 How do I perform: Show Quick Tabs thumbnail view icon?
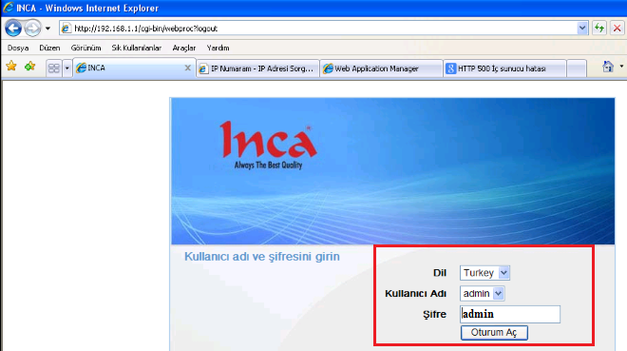coord(53,68)
